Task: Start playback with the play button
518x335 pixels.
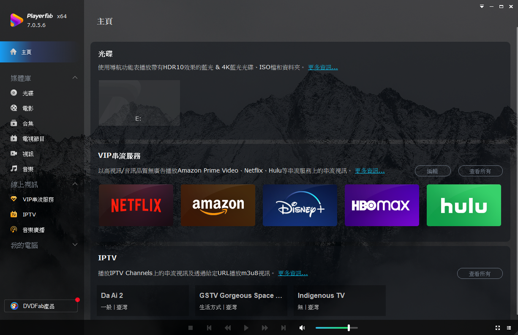Action: pos(246,328)
